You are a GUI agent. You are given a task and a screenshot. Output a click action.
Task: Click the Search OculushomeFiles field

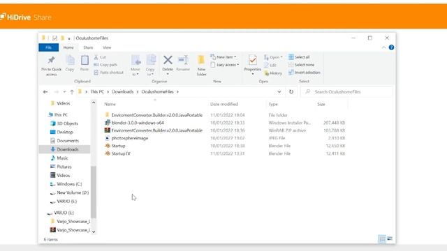pos(346,91)
